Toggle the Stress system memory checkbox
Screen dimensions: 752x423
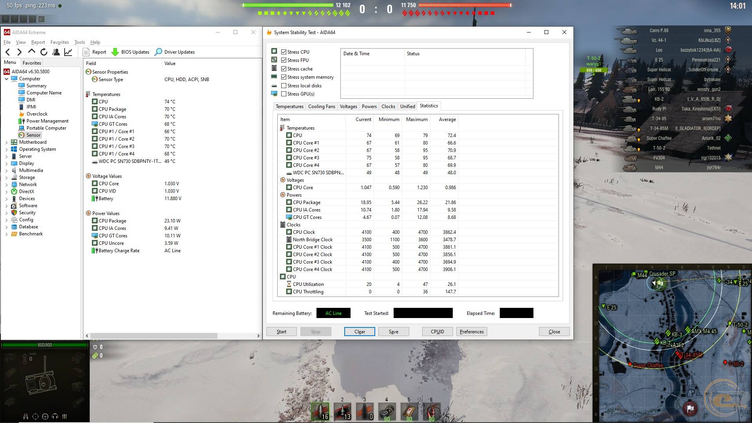click(284, 77)
